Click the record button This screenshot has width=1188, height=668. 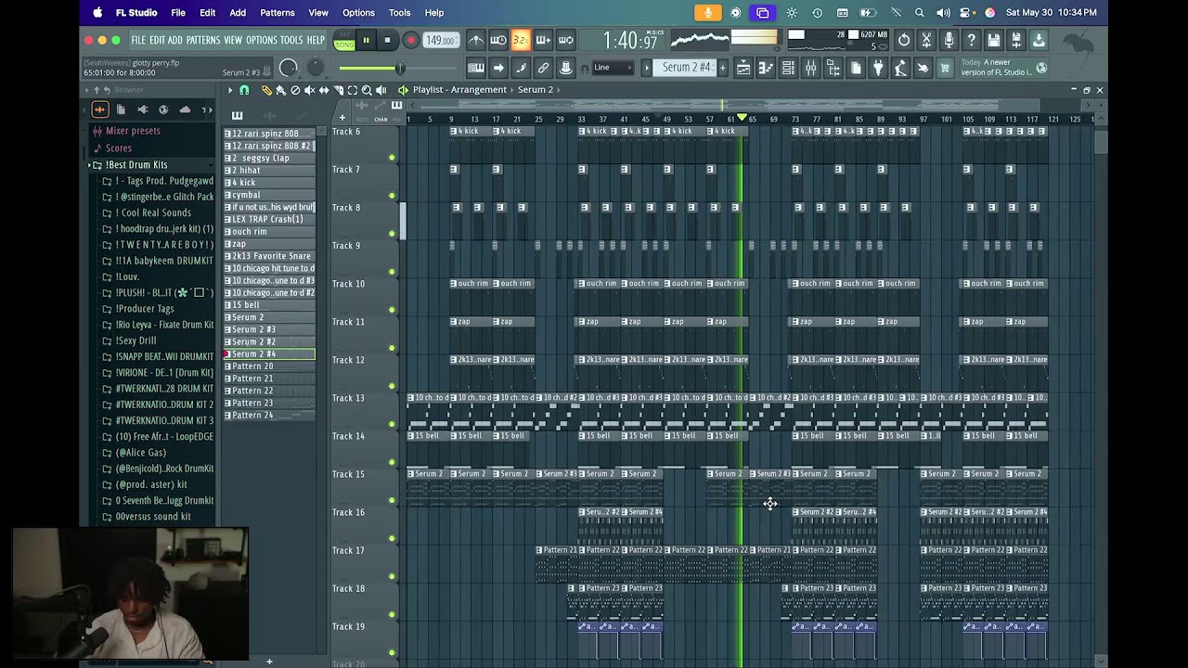410,41
